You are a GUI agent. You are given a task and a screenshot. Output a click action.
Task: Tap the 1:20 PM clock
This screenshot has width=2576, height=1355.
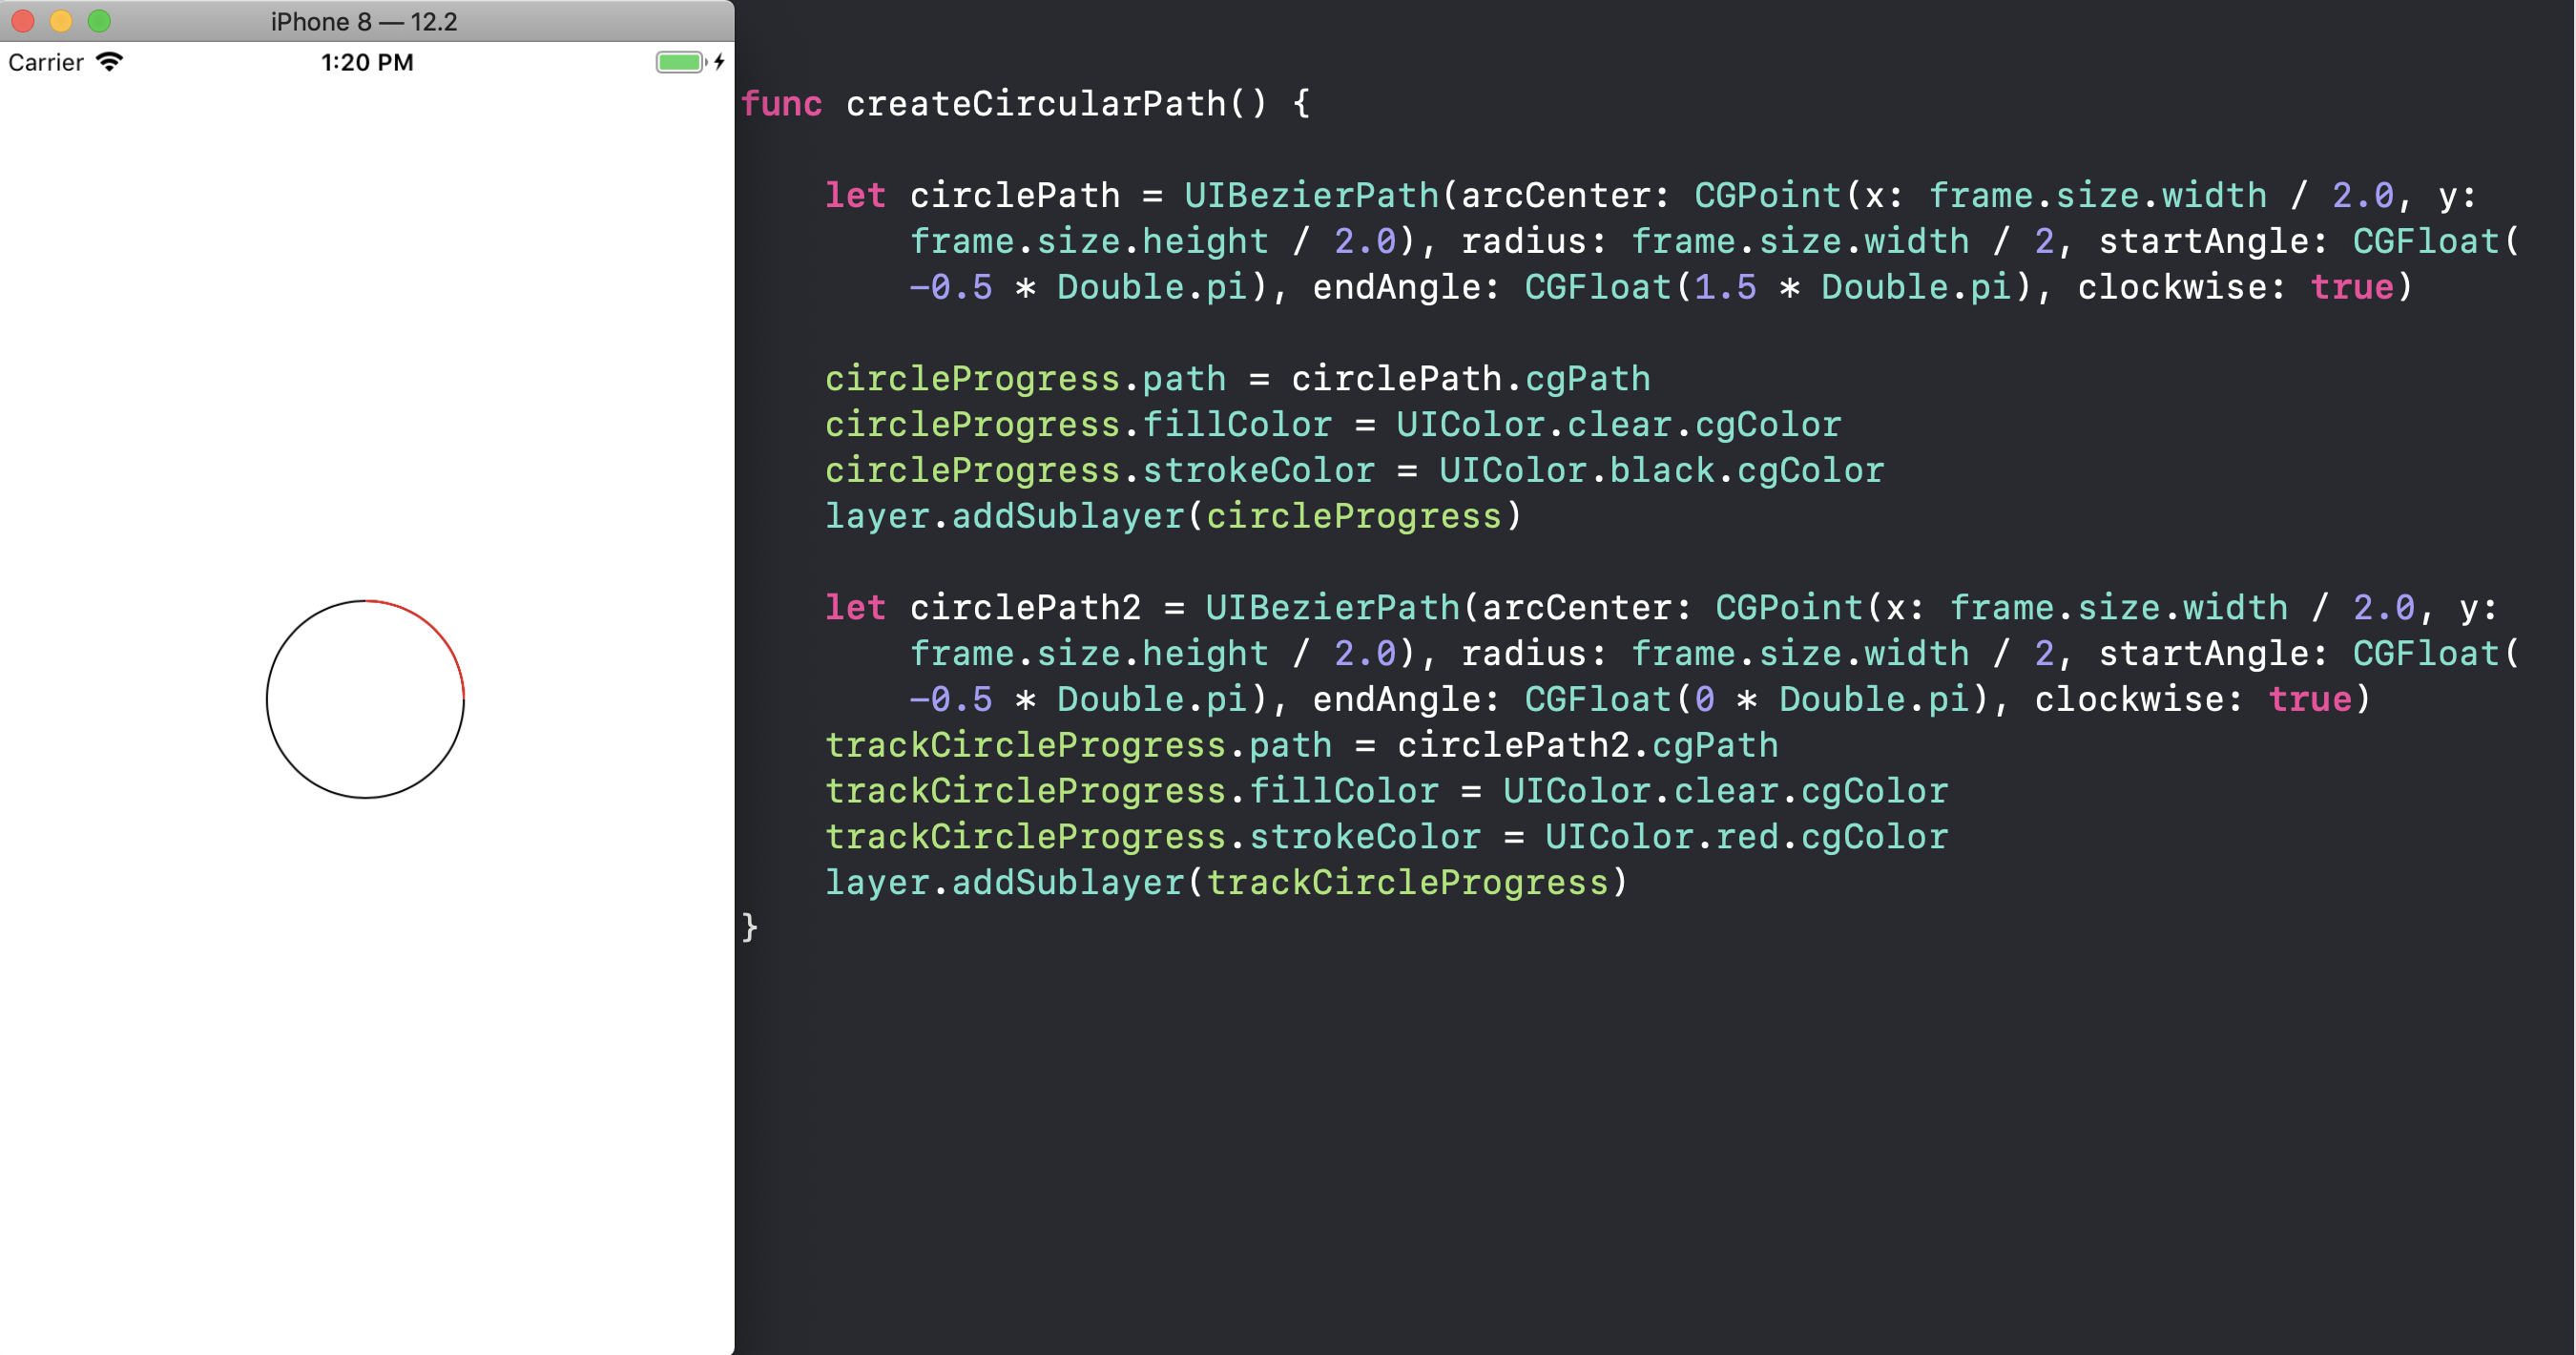(x=367, y=62)
